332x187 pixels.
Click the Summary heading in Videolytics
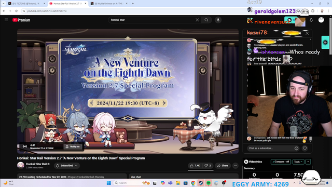pyautogui.click(x=249, y=168)
